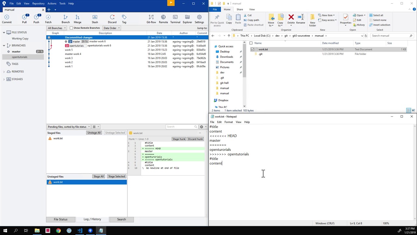417x235 pixels.
Task: Click the New folder icon in Explorer
Action: 312,20
